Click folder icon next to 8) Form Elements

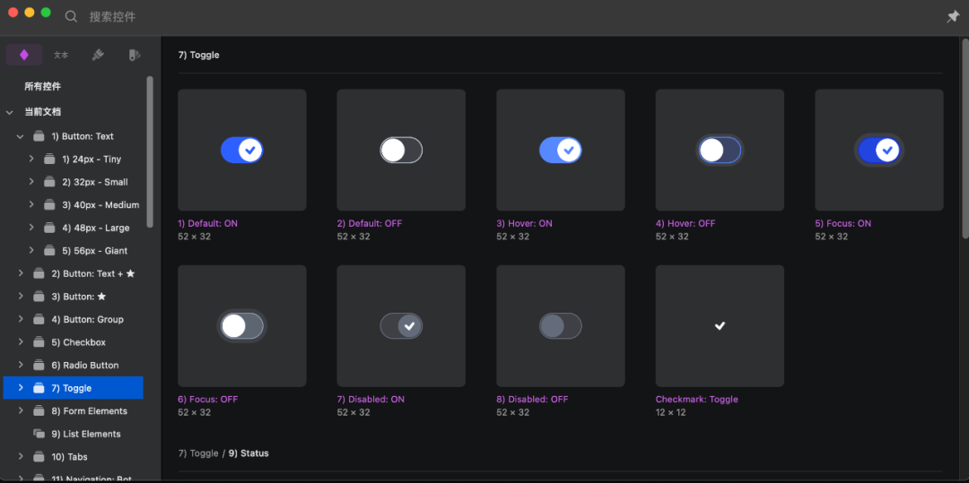pos(39,410)
